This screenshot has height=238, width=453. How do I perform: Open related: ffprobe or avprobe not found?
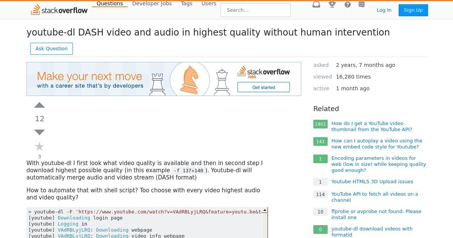pyautogui.click(x=376, y=214)
